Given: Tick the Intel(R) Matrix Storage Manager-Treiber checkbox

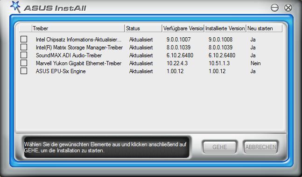Looking at the screenshot, I should (x=24, y=47).
